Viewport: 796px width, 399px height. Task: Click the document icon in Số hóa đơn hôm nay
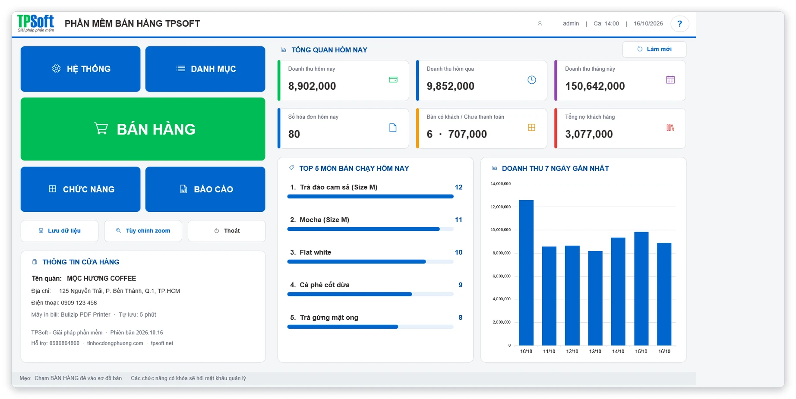pyautogui.click(x=393, y=128)
